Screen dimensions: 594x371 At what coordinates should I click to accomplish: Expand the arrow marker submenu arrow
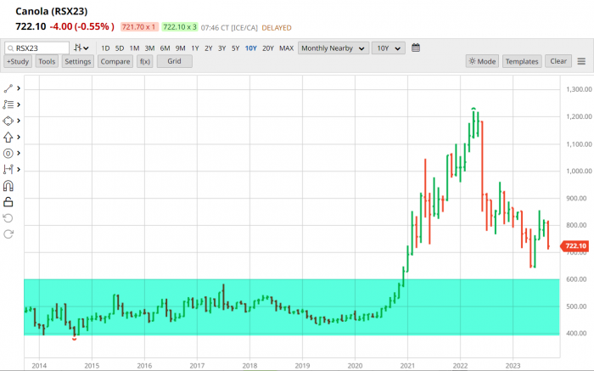pos(18,137)
